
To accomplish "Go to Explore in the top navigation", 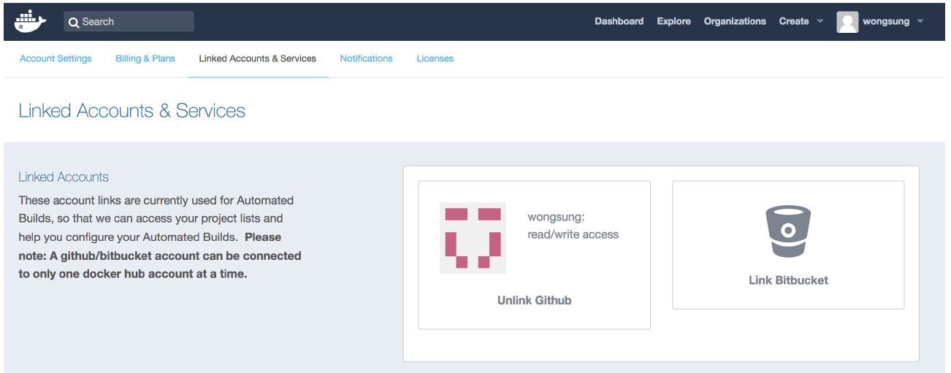I will click(x=673, y=21).
